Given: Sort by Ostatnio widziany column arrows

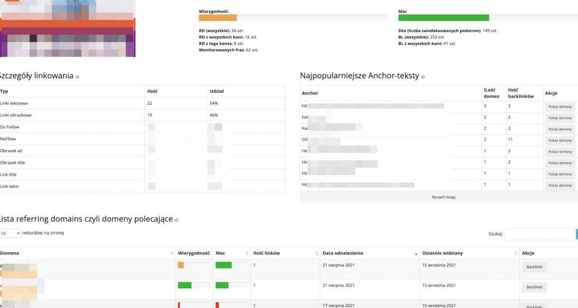Looking at the screenshot, I should click(x=515, y=254).
